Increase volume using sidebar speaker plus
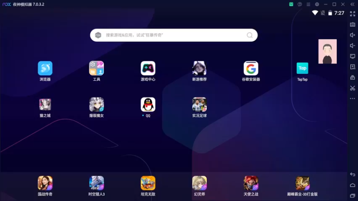 tap(353, 35)
